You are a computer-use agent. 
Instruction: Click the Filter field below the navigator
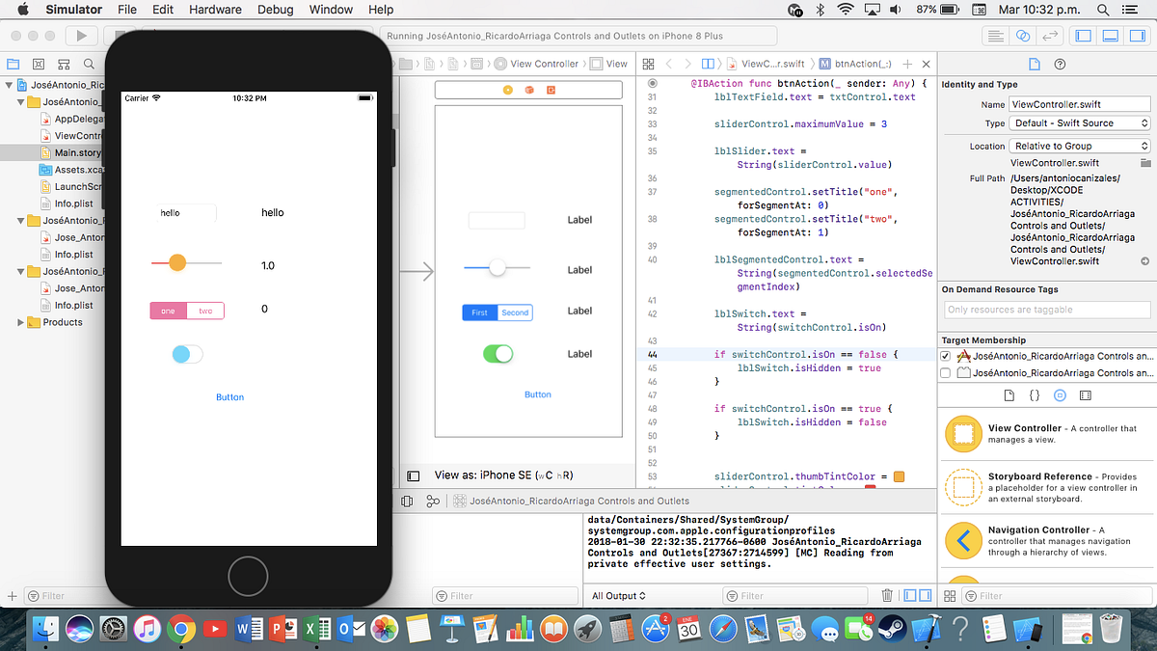pyautogui.click(x=54, y=595)
